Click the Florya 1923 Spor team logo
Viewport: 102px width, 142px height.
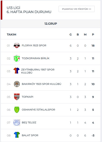pyautogui.click(x=17, y=46)
